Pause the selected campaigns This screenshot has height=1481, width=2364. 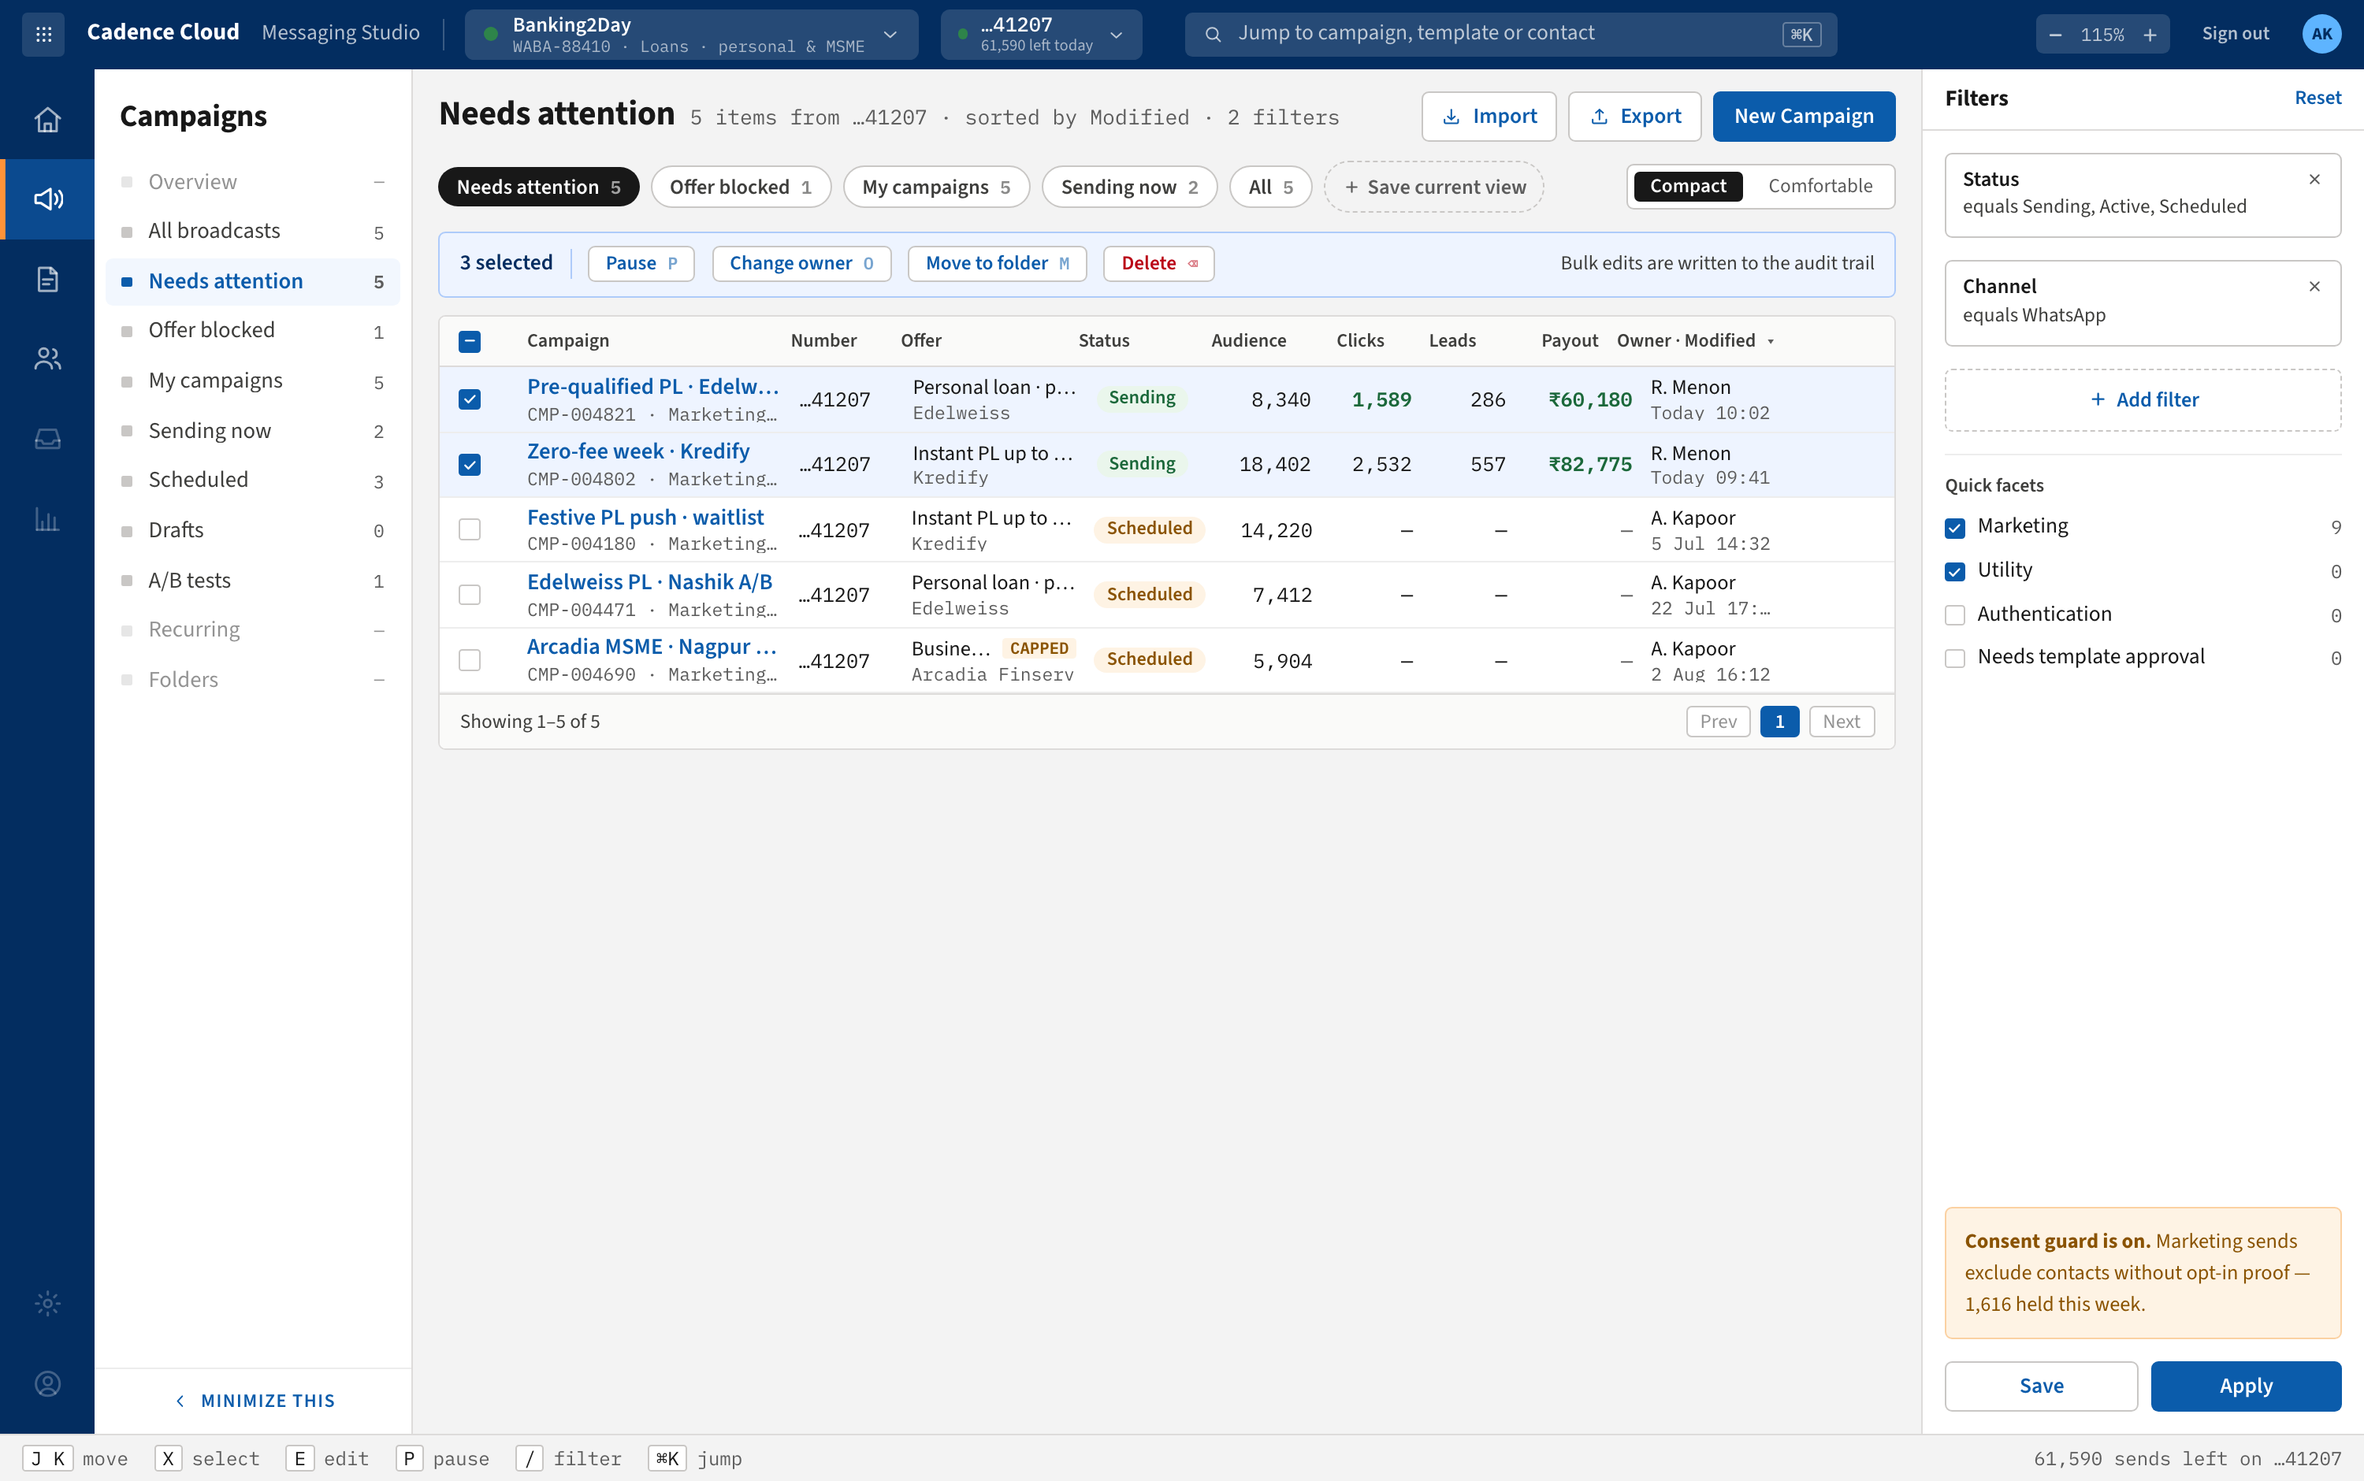click(641, 263)
